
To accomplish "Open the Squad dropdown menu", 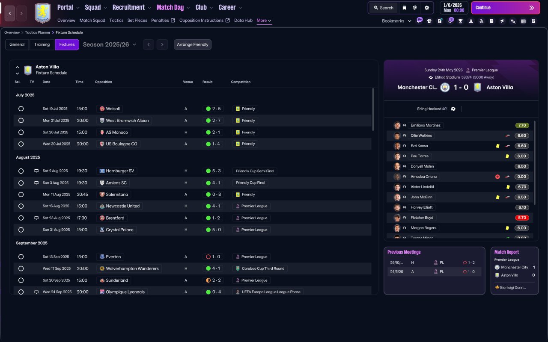I will tap(95, 7).
